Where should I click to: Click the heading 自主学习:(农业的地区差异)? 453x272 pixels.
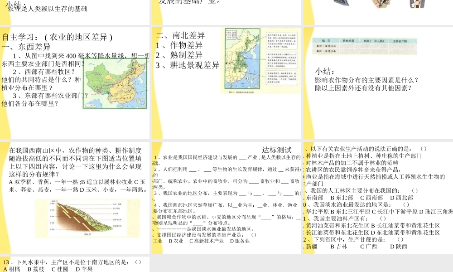tap(57, 37)
